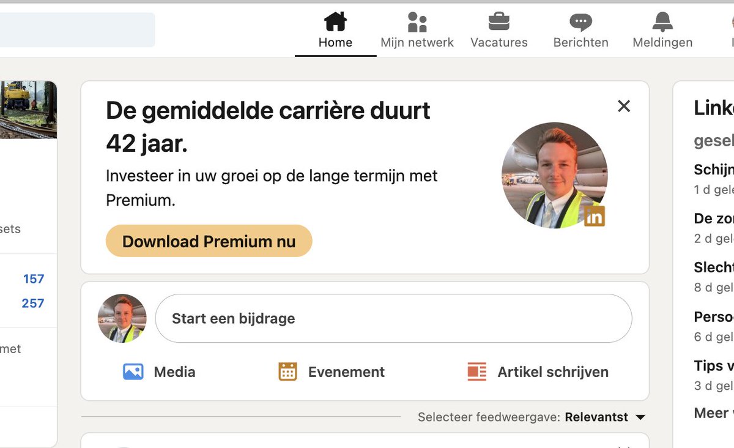734x448 pixels.
Task: Click Download Premium nu button
Action: coord(209,241)
